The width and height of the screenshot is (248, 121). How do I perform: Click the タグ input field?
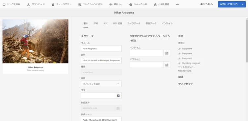pyautogui.click(x=98, y=96)
